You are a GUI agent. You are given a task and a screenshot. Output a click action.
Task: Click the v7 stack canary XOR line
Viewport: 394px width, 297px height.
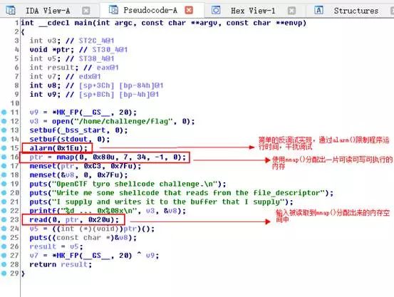point(94,256)
